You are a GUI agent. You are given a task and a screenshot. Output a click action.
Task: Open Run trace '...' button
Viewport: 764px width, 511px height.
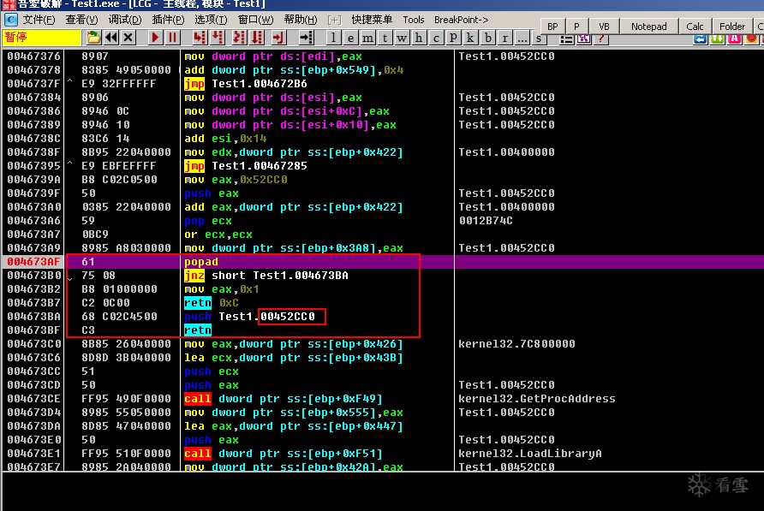coord(522,38)
